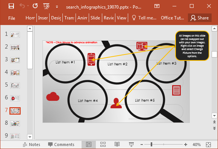Open the Design ribbon tab

56,18
